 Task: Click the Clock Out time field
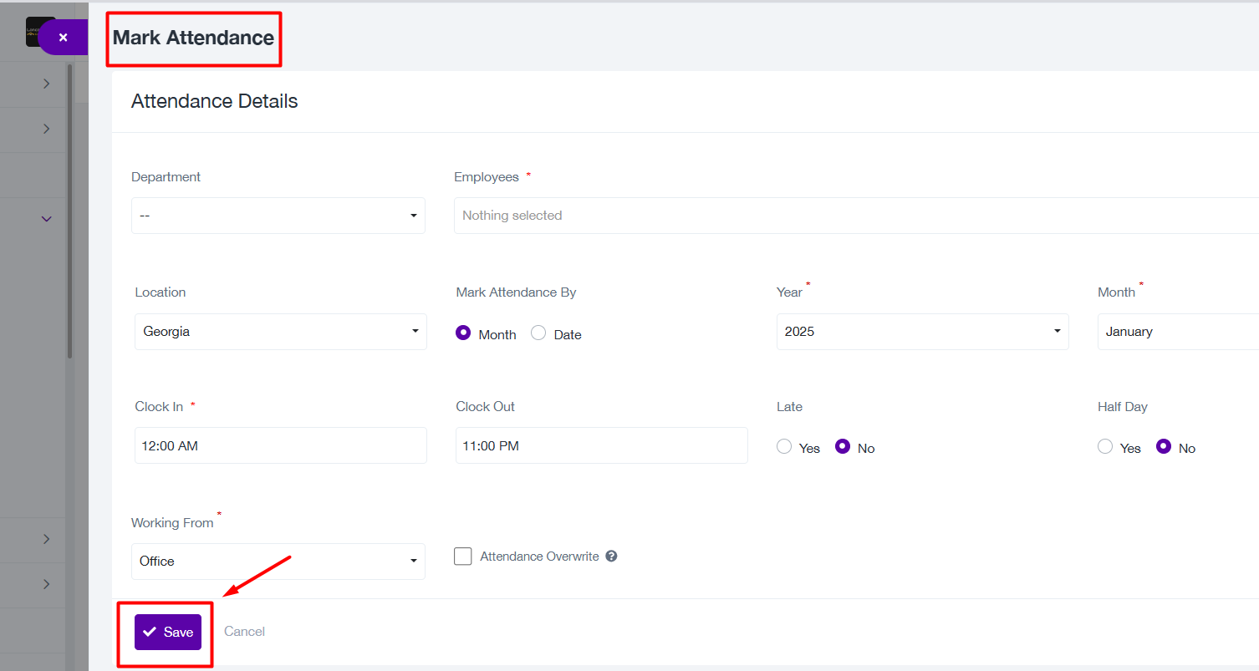coord(602,445)
